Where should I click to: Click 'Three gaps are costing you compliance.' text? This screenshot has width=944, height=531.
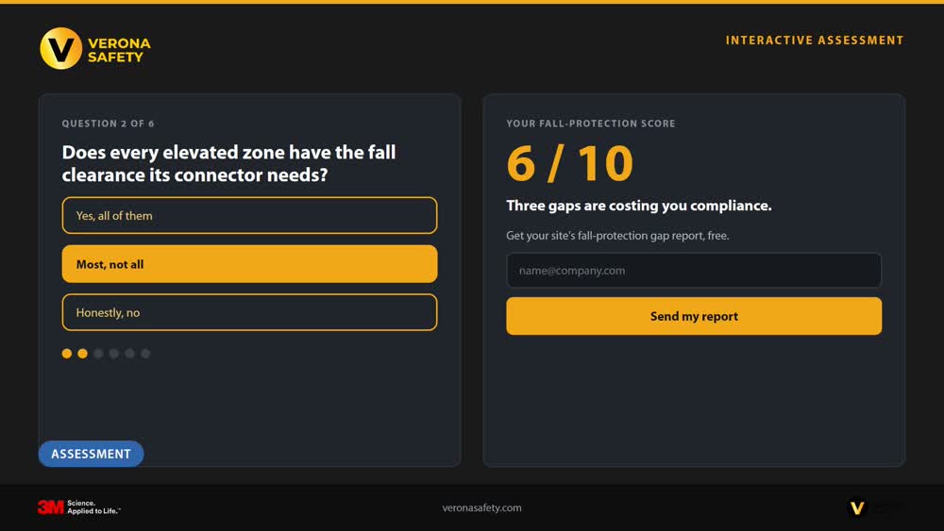coord(639,206)
